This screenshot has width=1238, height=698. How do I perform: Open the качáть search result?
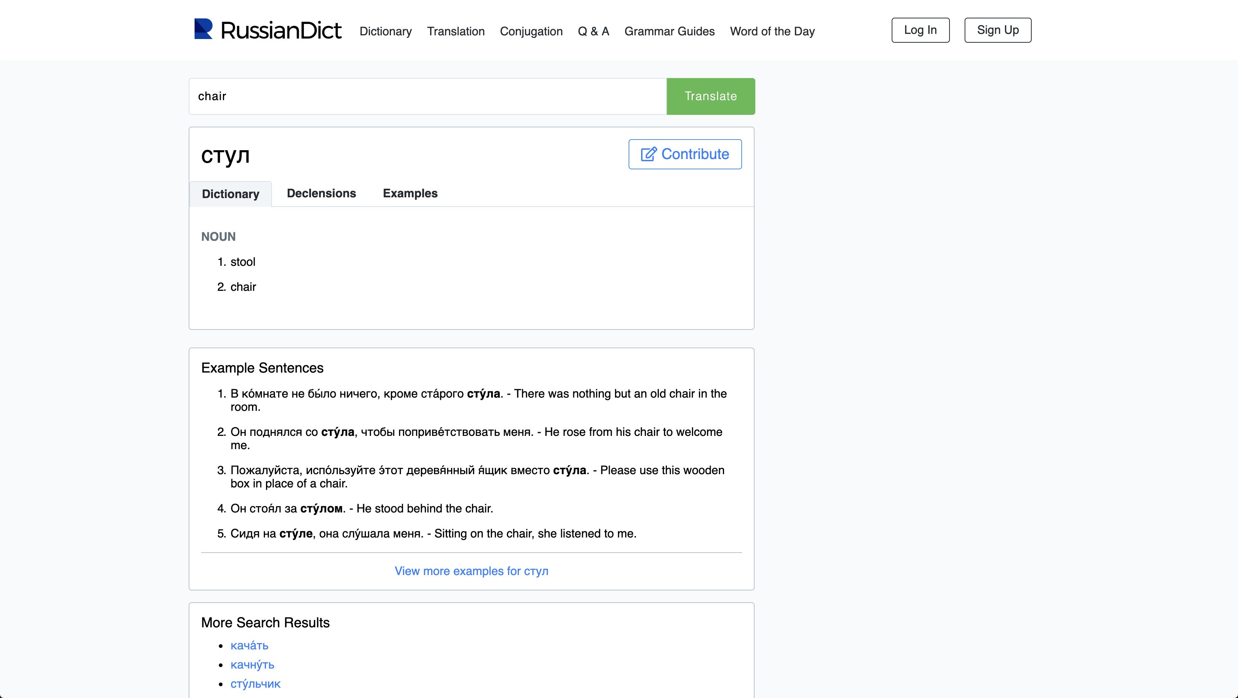click(249, 646)
